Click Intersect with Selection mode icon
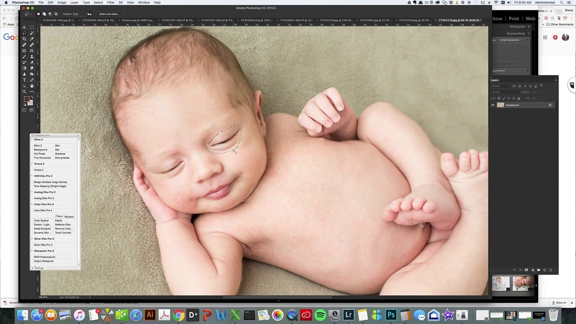The height and width of the screenshot is (324, 576). click(x=56, y=14)
